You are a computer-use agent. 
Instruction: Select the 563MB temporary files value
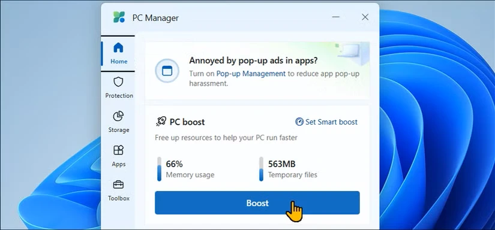point(281,164)
